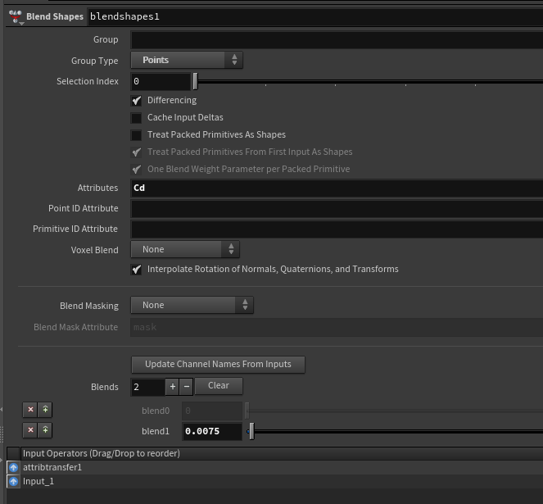
Task: Click the Attributes field containing Cd
Action: 337,188
